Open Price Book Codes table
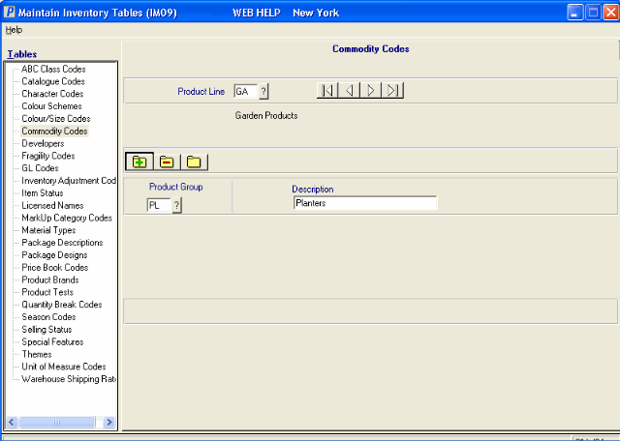 (54, 267)
